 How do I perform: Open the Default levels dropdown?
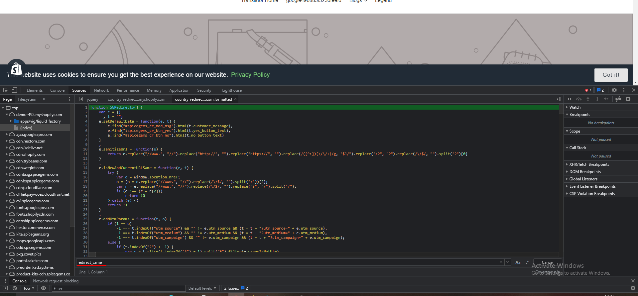[202, 288]
